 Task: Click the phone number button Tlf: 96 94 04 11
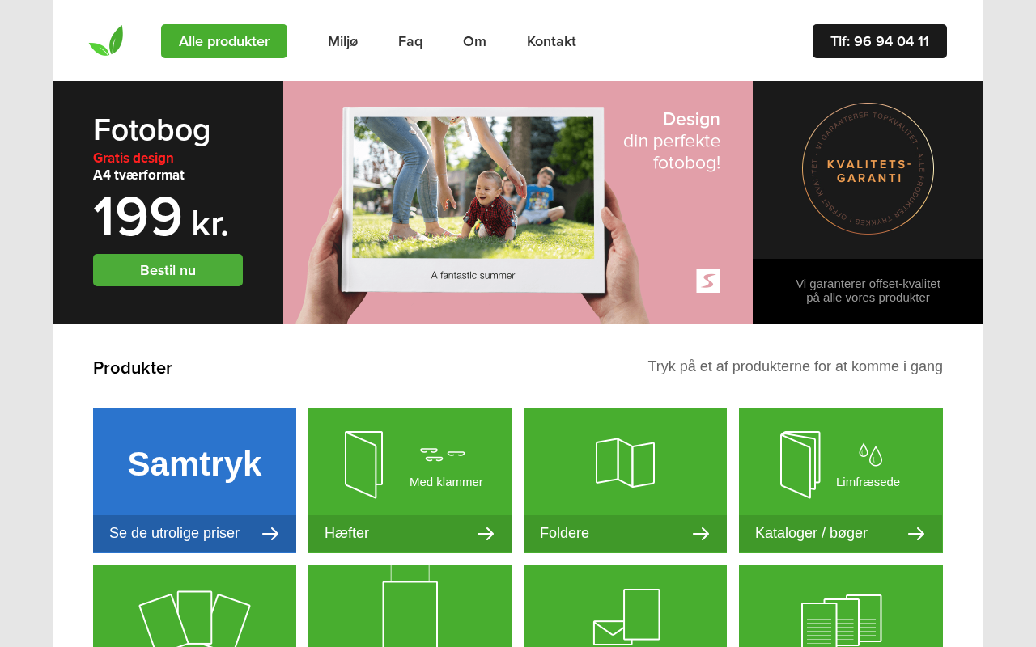[x=880, y=41]
